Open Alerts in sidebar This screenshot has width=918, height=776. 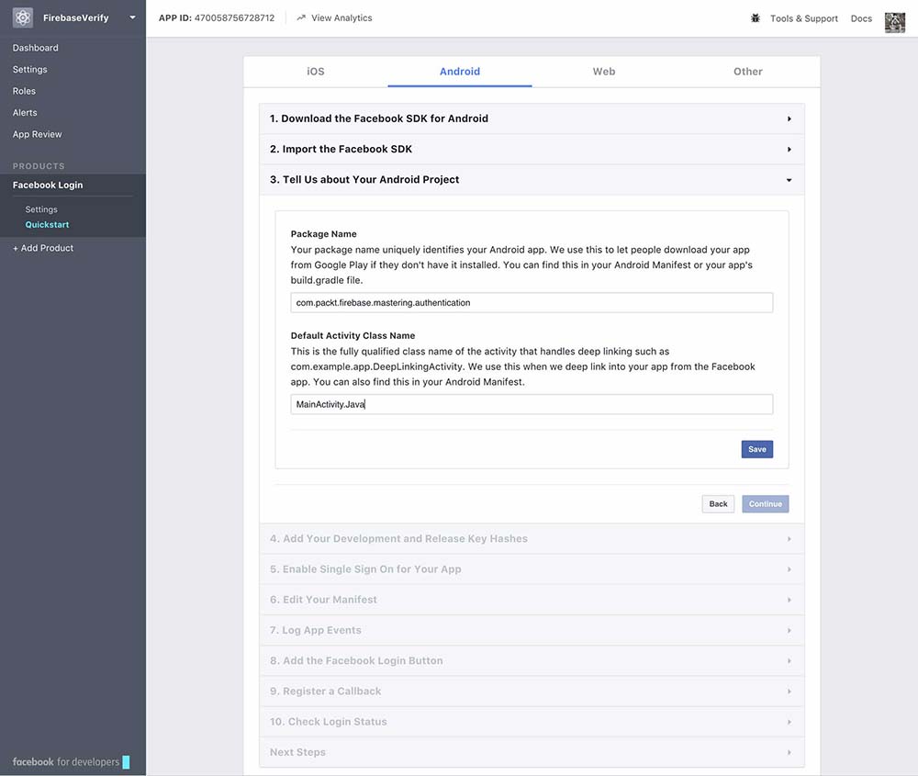(25, 112)
